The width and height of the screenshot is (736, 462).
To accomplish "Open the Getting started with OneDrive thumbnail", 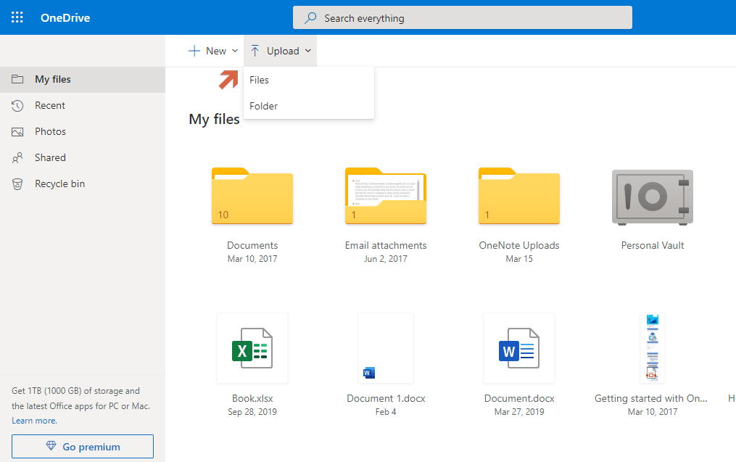I will [653, 348].
